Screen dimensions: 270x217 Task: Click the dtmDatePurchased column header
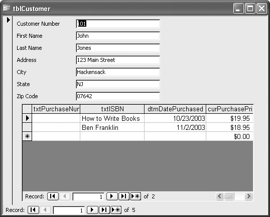(x=175, y=109)
